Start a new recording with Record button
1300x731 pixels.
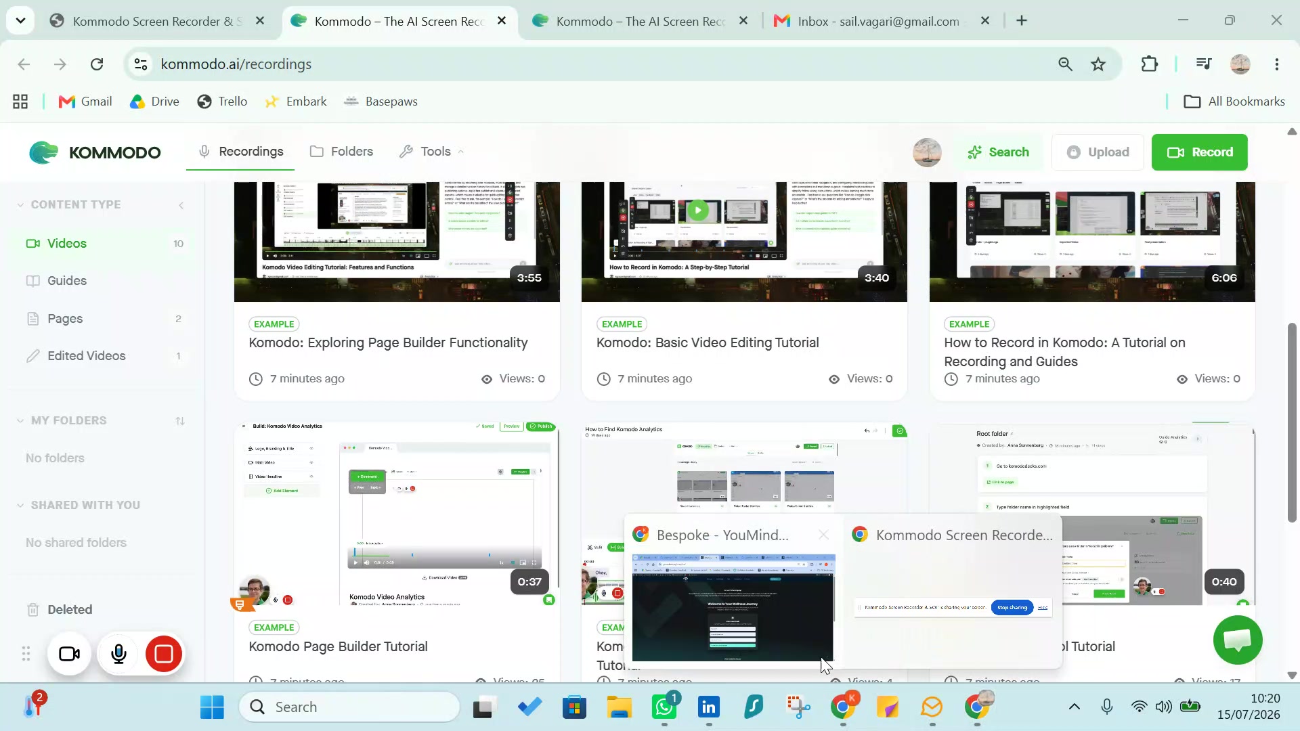point(1199,152)
